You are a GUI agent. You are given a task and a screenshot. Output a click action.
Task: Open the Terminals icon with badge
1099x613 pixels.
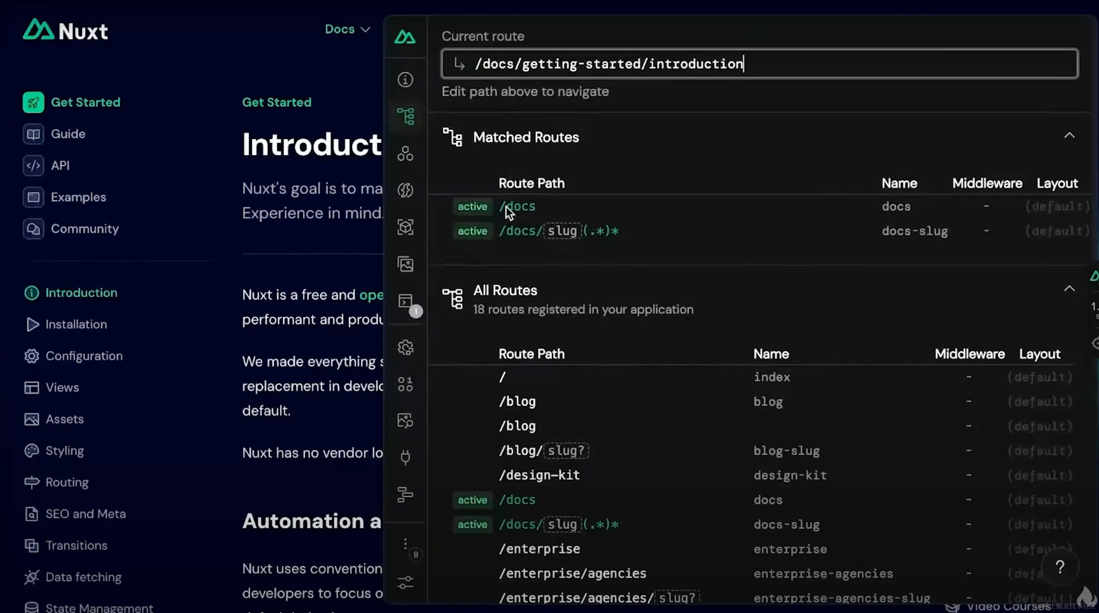pos(406,302)
